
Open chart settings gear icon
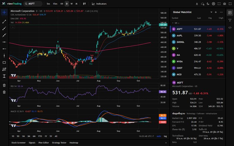214,4
